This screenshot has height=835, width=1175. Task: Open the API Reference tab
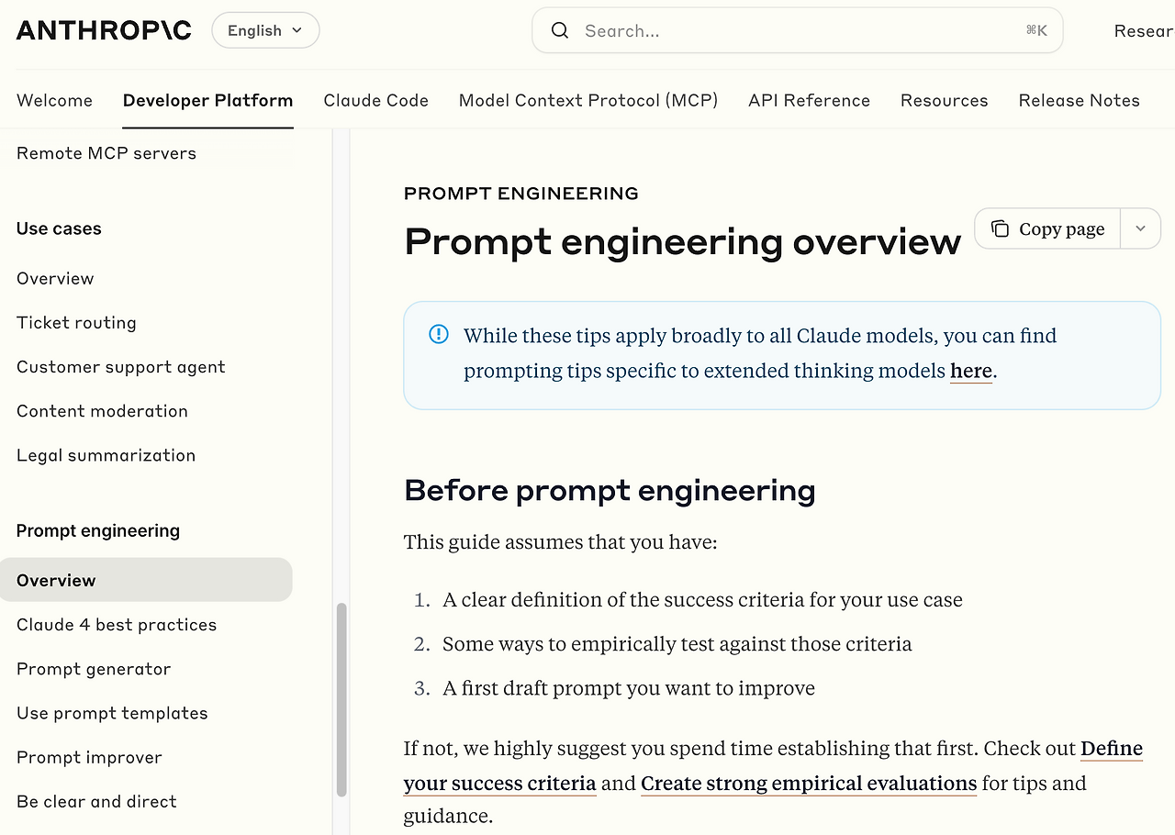809,100
